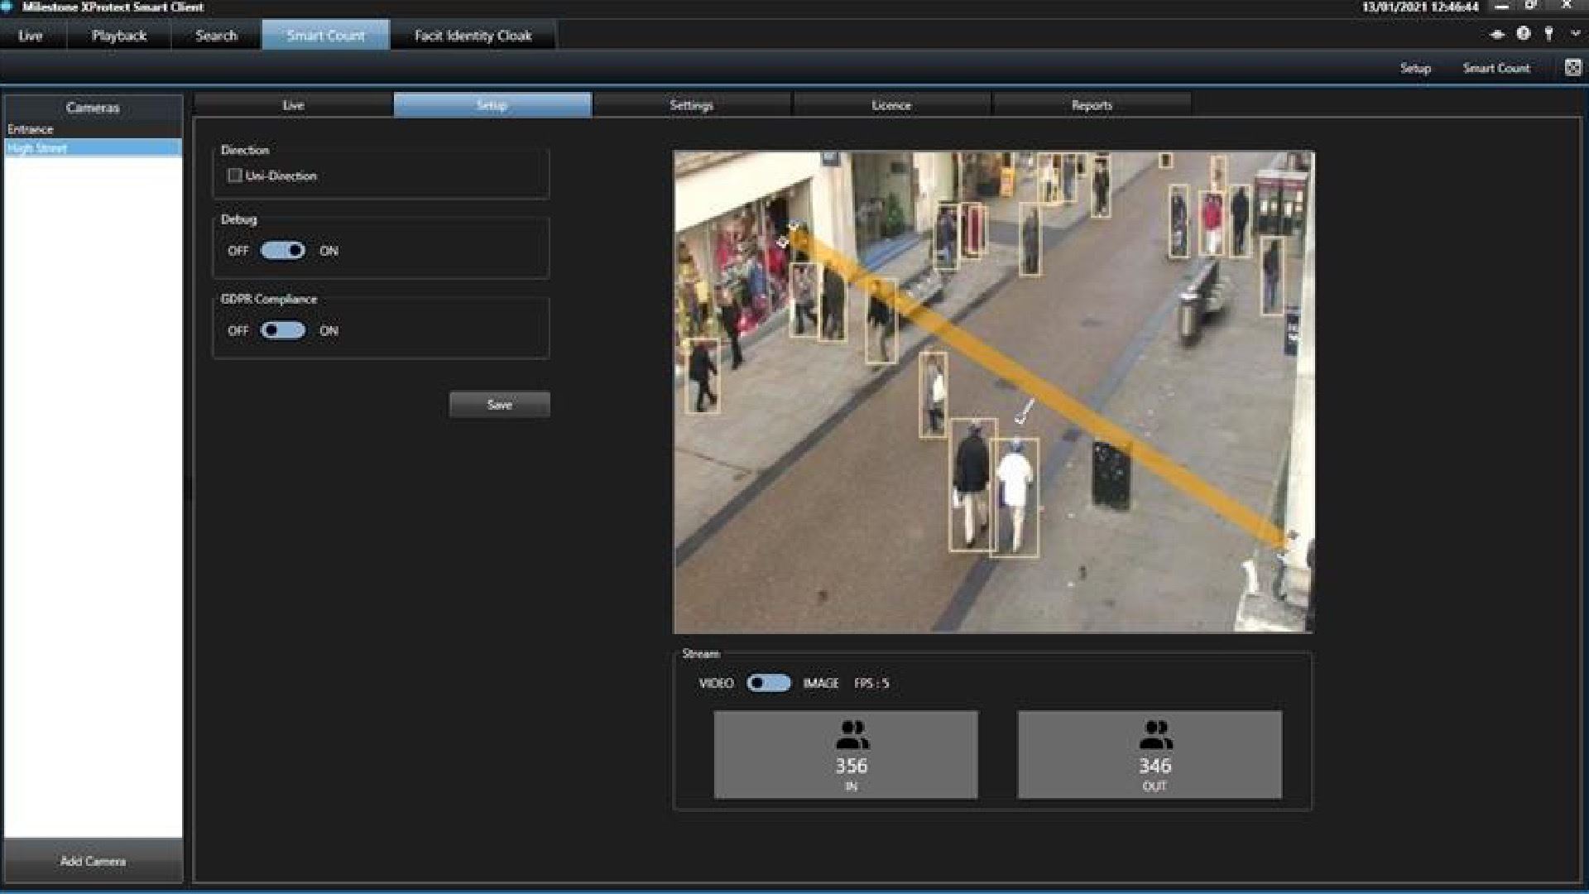Click the Save button
The image size is (1589, 894).
500,405
